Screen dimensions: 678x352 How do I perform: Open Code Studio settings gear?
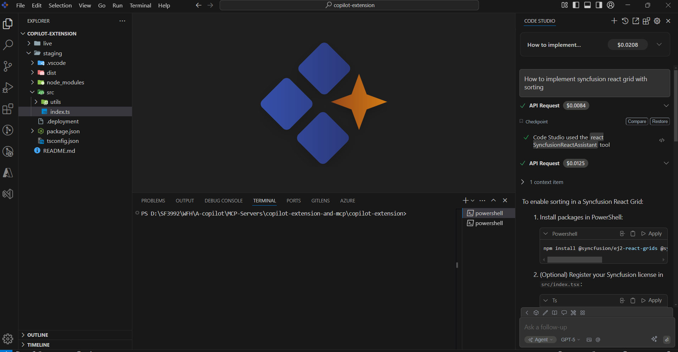pyautogui.click(x=657, y=21)
